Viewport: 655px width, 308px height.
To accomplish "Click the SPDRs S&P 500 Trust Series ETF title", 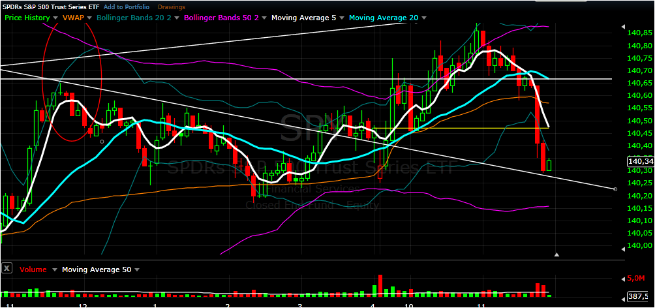I will pyautogui.click(x=50, y=7).
